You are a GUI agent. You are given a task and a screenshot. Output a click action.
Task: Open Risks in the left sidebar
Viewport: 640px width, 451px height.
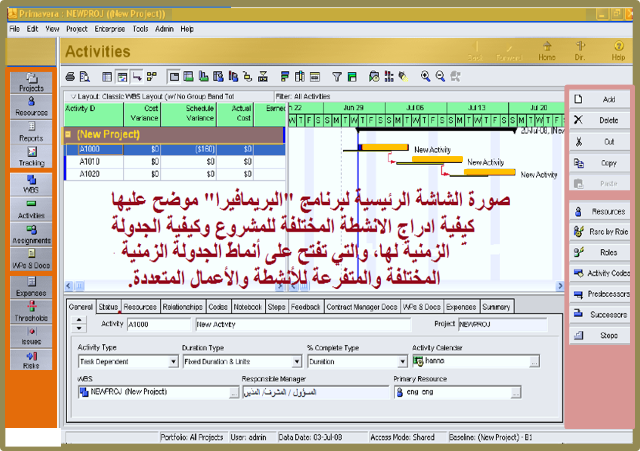click(x=31, y=360)
